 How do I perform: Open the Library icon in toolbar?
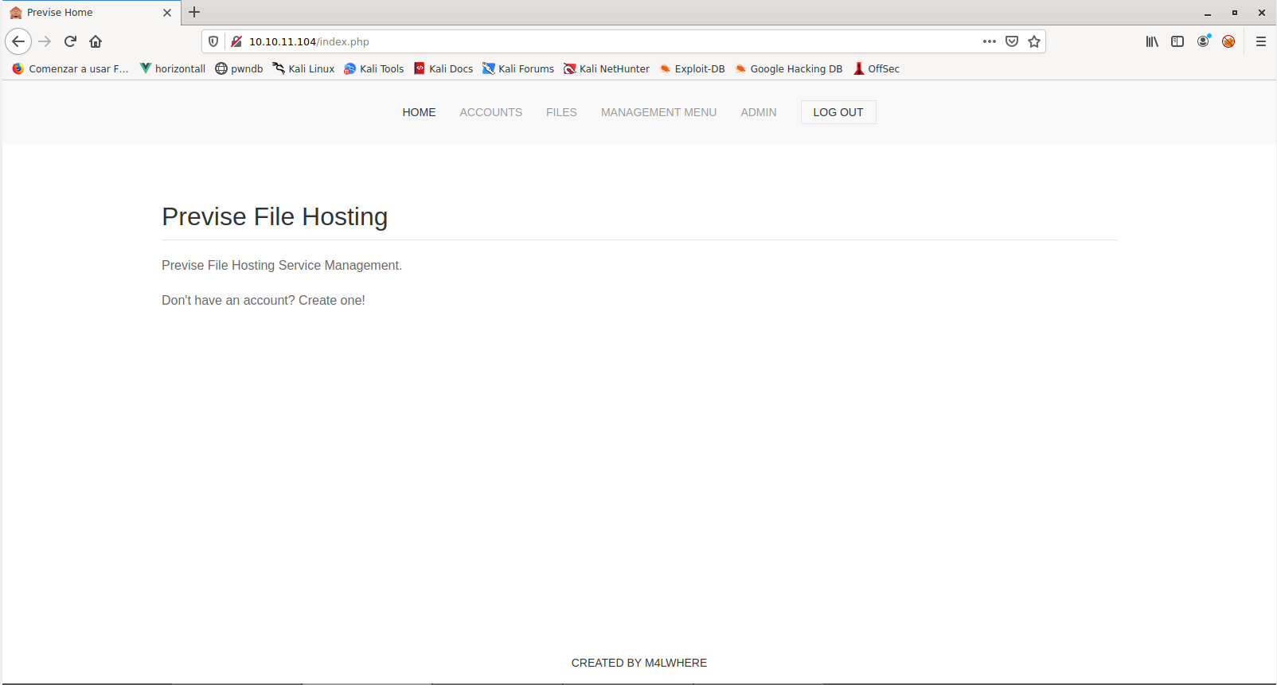coord(1152,41)
